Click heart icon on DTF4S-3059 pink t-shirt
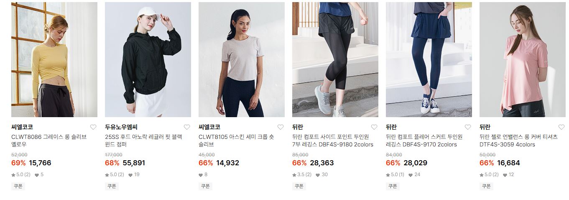Image resolution: width=569 pixels, height=200 pixels. [561, 127]
